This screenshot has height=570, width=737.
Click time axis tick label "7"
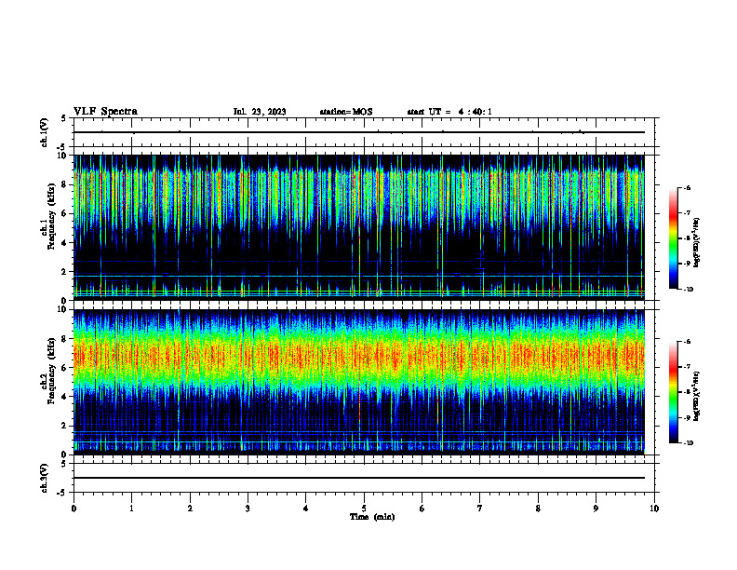pyautogui.click(x=480, y=509)
